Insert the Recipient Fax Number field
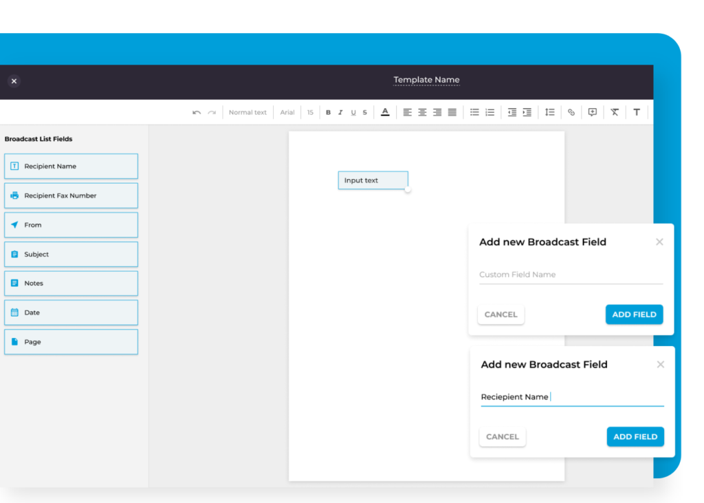The height and width of the screenshot is (503, 704). tap(71, 195)
